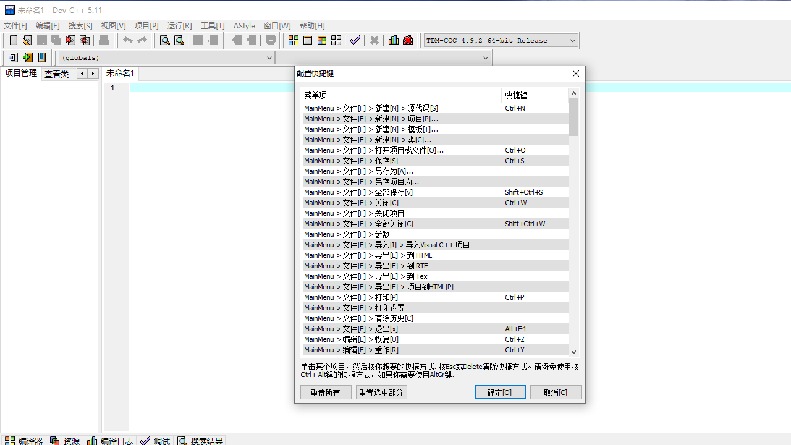Expand the function list combo box
Viewport: 791px width, 445px height.
[x=384, y=57]
